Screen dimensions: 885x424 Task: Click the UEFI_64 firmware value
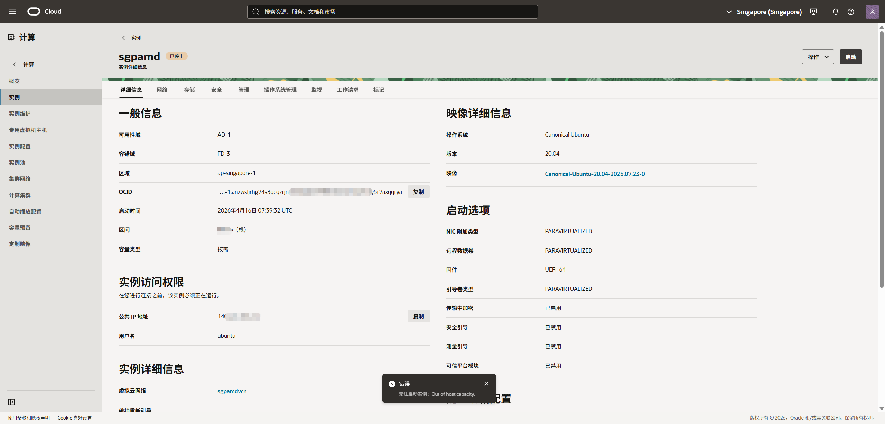coord(555,269)
